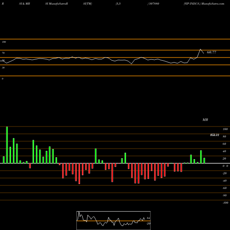Image resolution: width=230 pixels, height=230 pixels.
Task: Click the 30 level label on RSI axis
Action: tap(3, 68)
